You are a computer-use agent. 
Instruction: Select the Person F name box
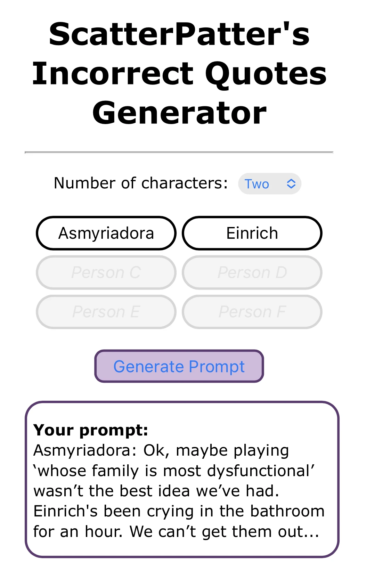coord(252,312)
